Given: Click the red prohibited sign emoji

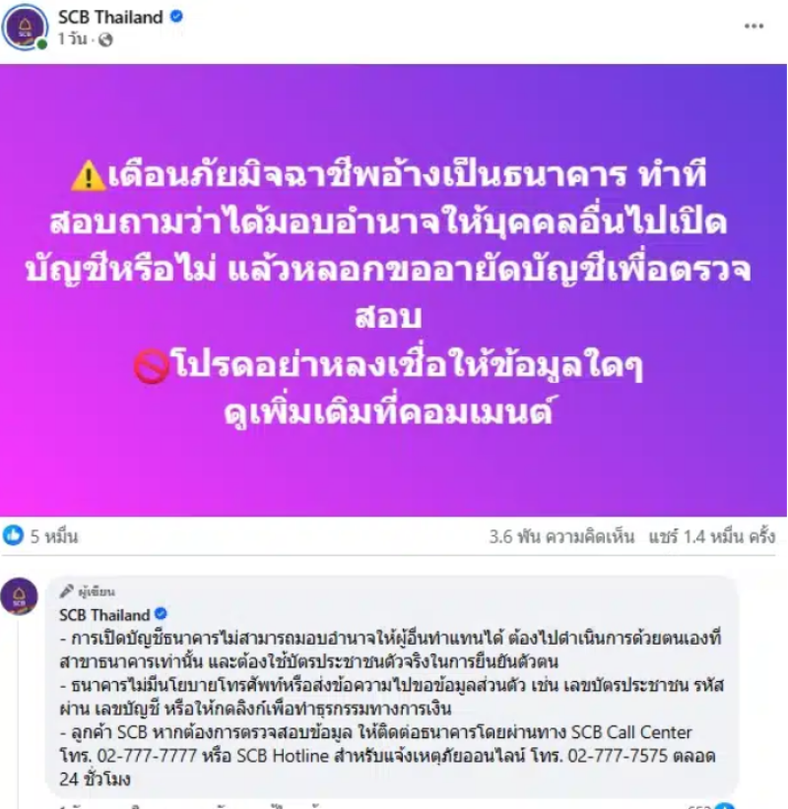Looking at the screenshot, I should (152, 366).
